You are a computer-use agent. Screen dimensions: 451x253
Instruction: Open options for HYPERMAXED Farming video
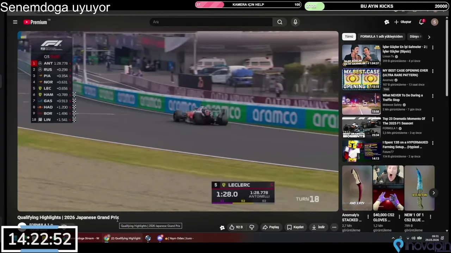(433, 143)
